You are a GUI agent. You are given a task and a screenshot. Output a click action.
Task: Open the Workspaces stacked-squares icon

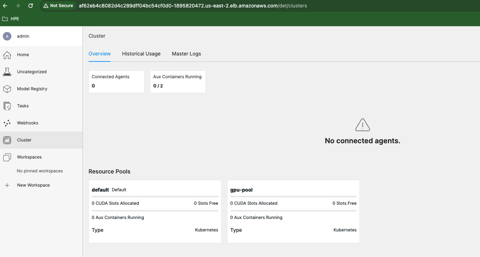pos(7,157)
